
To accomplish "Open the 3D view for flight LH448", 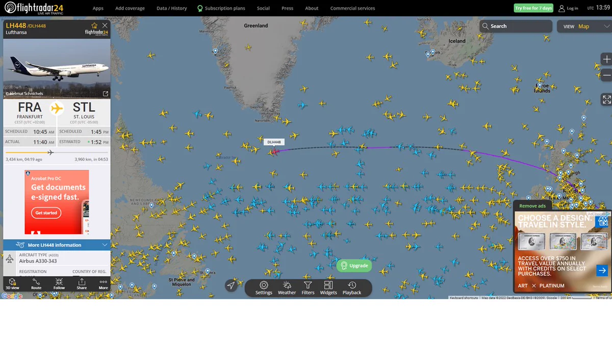I will pos(12,284).
